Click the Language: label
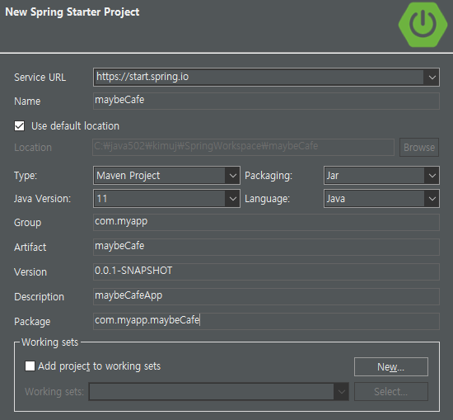 click(x=267, y=199)
